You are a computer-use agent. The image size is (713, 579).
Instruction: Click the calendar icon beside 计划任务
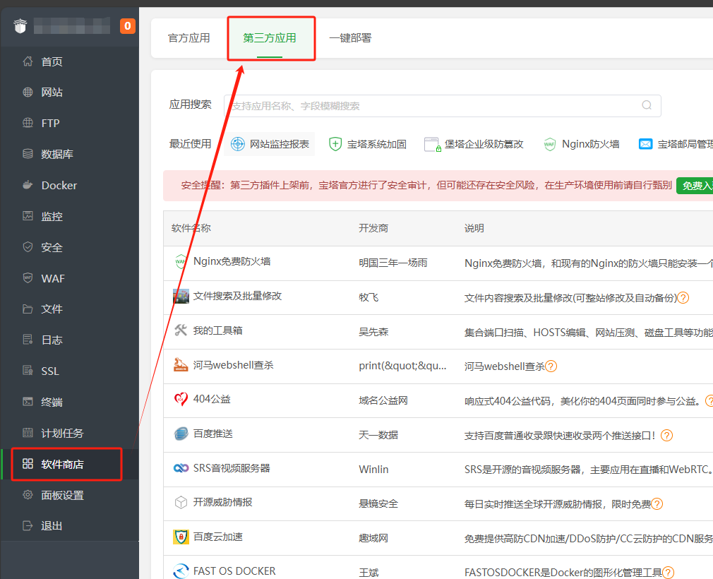(x=28, y=433)
